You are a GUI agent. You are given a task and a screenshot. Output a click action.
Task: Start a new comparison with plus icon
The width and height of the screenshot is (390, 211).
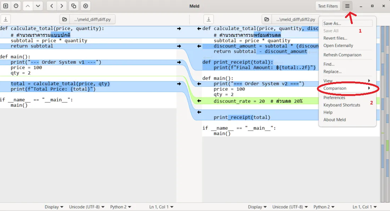(x=6, y=6)
